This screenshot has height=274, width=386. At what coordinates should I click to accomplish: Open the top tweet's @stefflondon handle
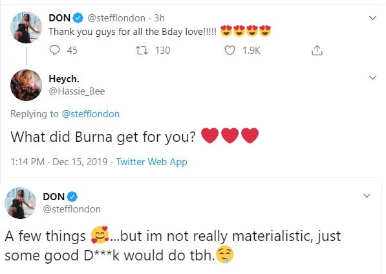[116, 18]
